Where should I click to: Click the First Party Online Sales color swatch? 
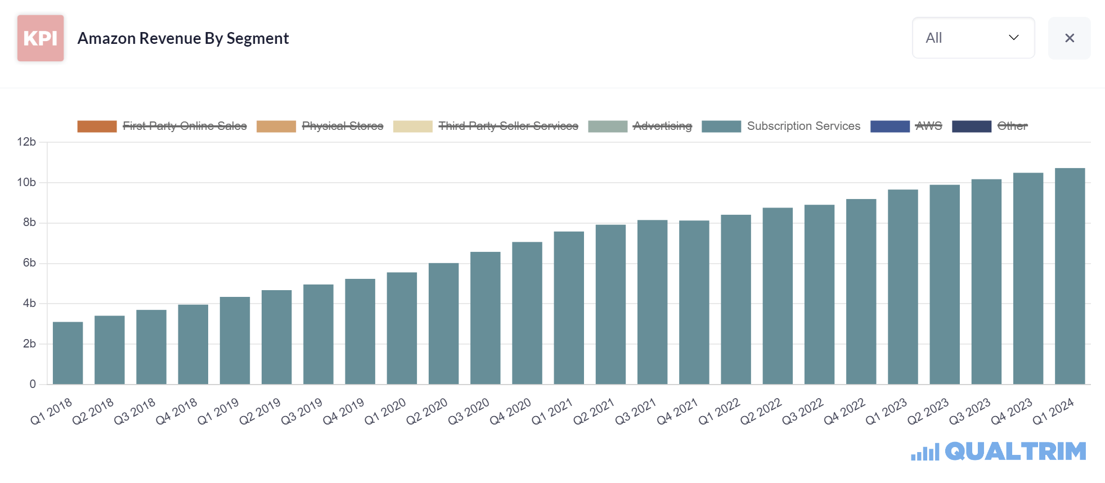point(97,127)
